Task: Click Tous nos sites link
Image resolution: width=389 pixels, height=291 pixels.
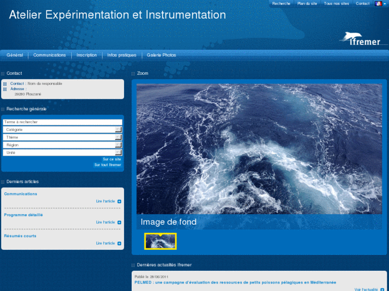Action: pyautogui.click(x=337, y=3)
